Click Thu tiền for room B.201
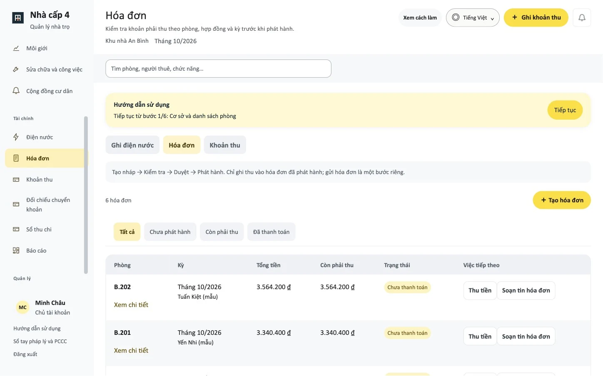603x376 pixels. (480, 337)
